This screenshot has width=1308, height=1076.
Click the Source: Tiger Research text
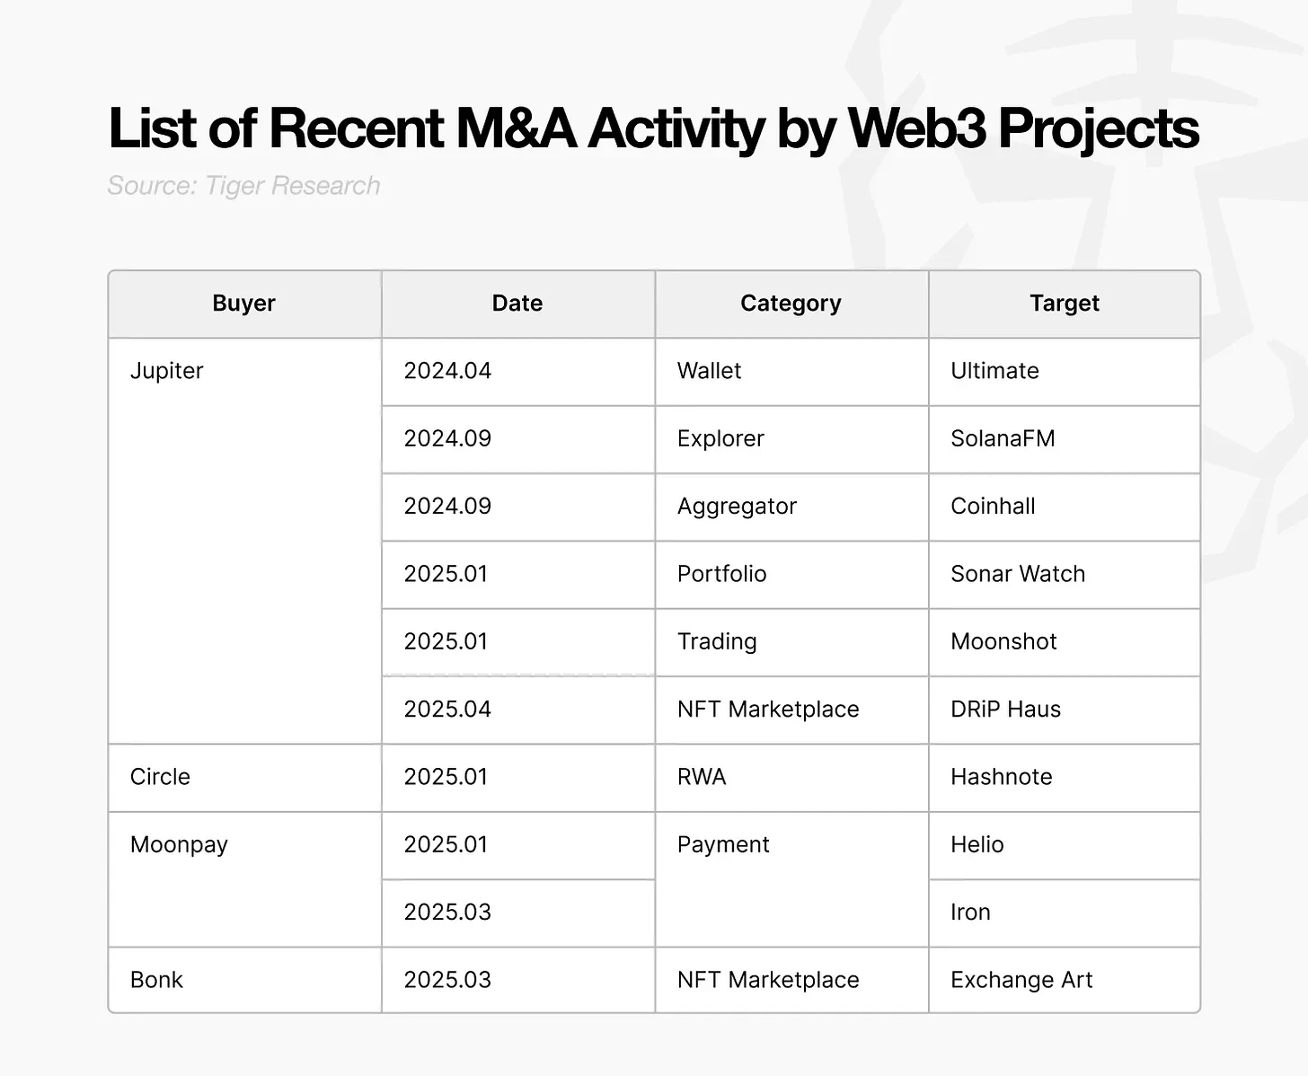pos(243,186)
